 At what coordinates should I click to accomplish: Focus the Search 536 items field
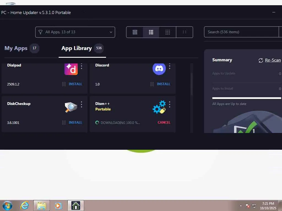[x=241, y=32]
